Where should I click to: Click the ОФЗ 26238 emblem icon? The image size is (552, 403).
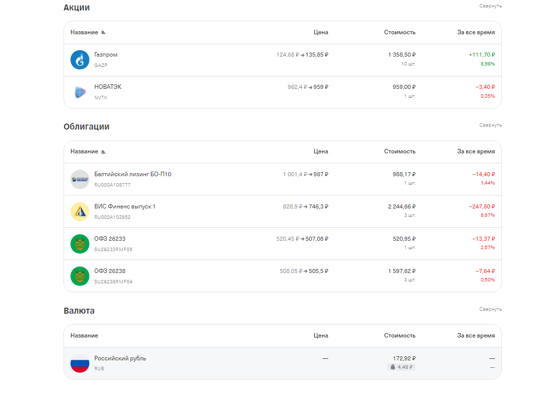coord(80,276)
